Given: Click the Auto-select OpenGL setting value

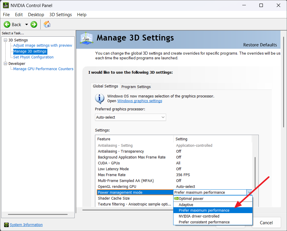Looking at the screenshot, I should pos(186,186).
